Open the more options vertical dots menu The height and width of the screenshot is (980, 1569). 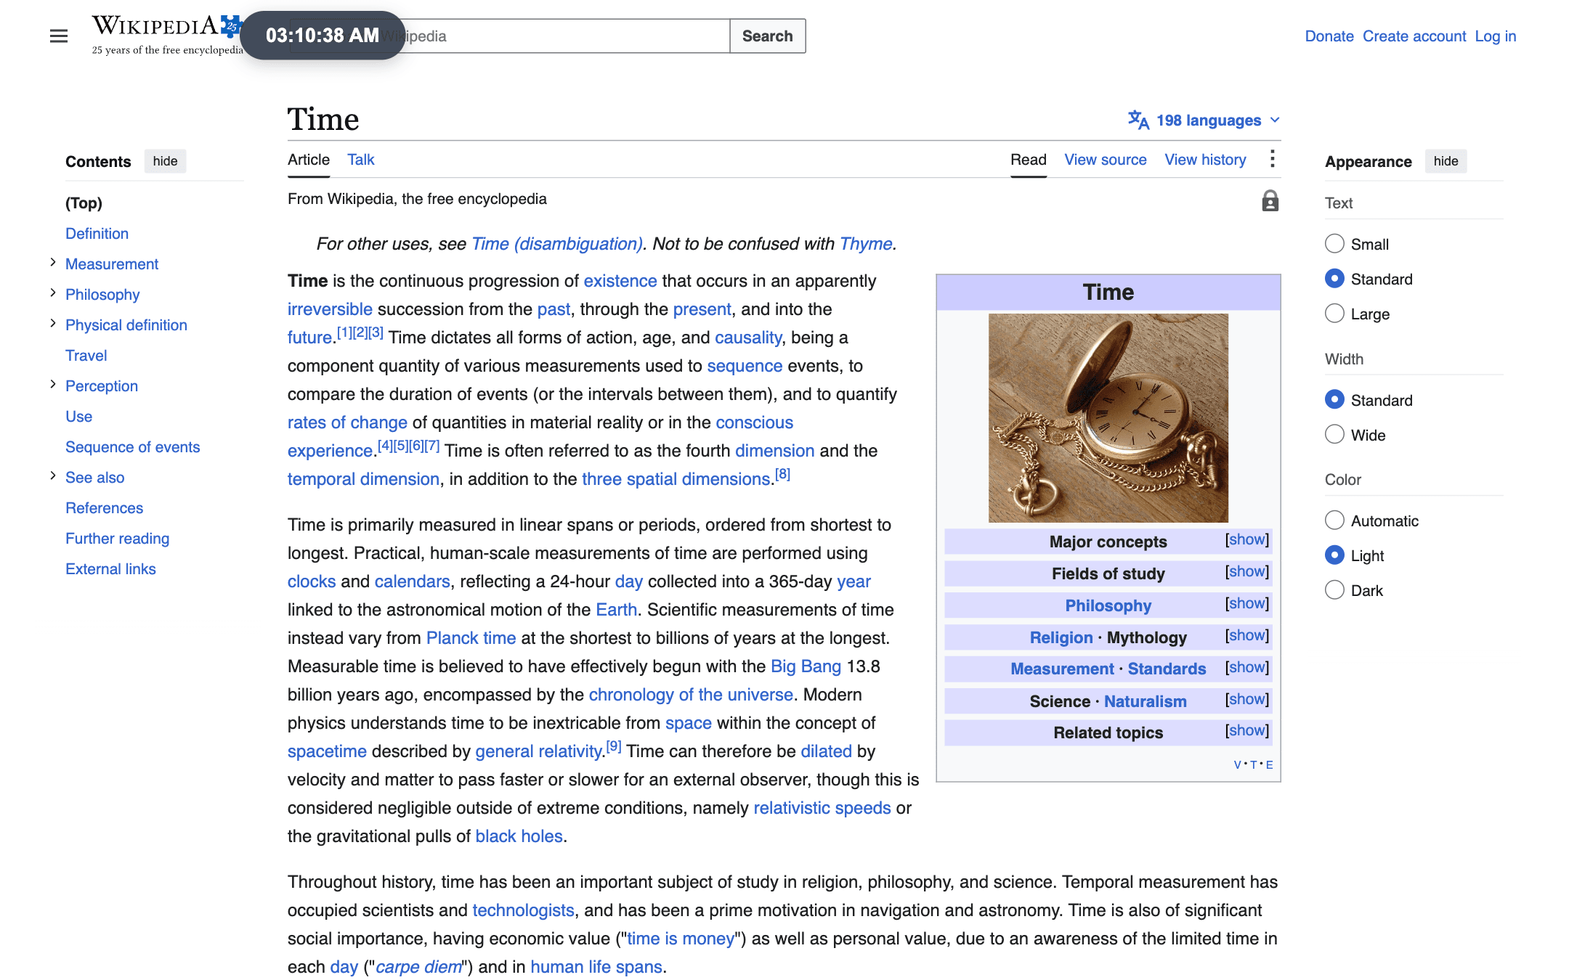click(x=1272, y=159)
